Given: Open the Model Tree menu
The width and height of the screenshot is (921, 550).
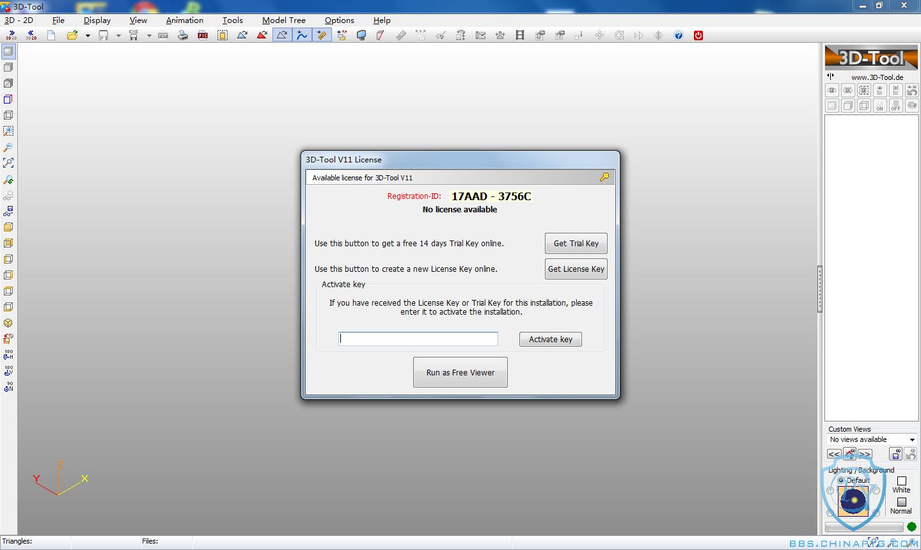Looking at the screenshot, I should pyautogui.click(x=284, y=20).
